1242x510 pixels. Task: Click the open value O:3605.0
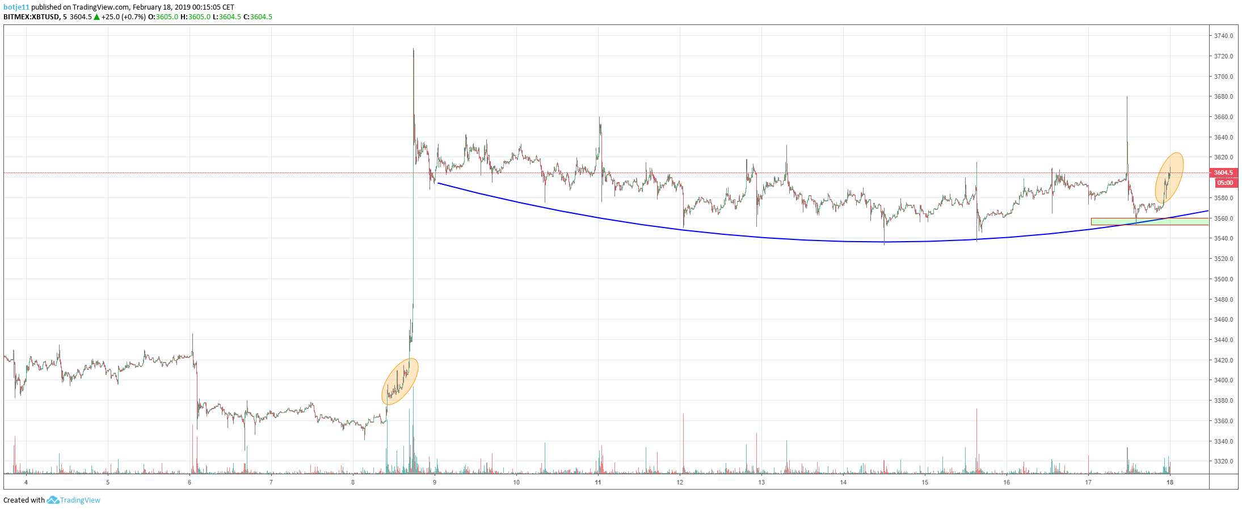click(163, 17)
